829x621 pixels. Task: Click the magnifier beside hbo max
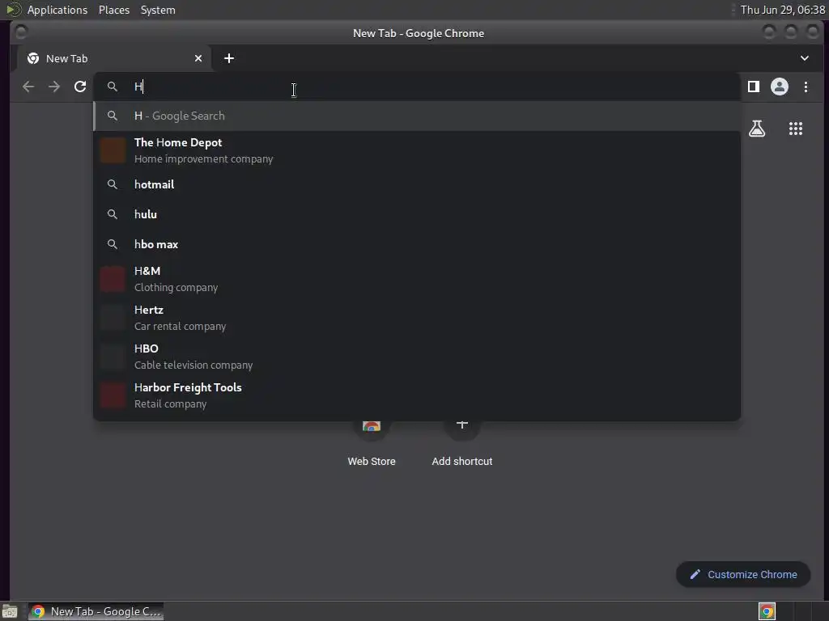click(x=112, y=244)
